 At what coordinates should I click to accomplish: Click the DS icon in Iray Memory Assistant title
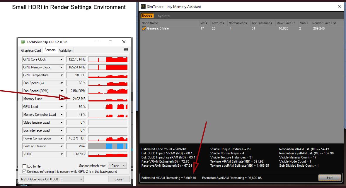click(x=143, y=6)
